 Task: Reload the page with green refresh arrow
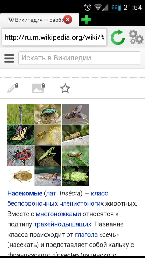click(x=118, y=37)
